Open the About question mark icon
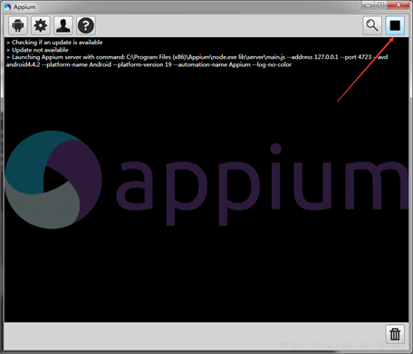Screen dimensions: 413x354 tap(86, 25)
